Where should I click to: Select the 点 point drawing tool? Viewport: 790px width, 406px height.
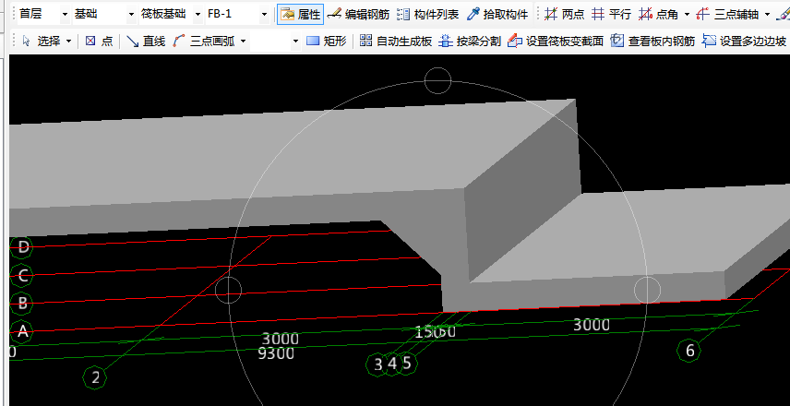[99, 42]
